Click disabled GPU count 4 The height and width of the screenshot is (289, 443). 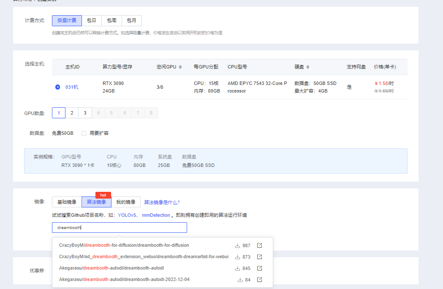tap(98, 113)
